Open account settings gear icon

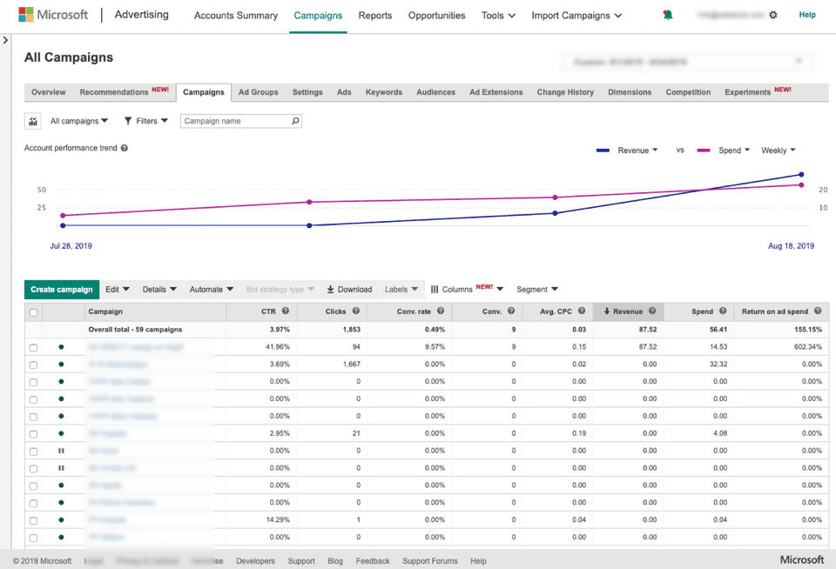pyautogui.click(x=773, y=15)
